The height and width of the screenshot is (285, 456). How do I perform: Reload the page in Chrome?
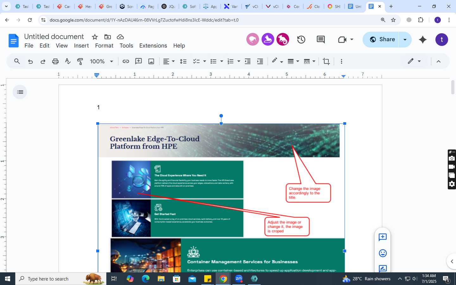[30, 20]
